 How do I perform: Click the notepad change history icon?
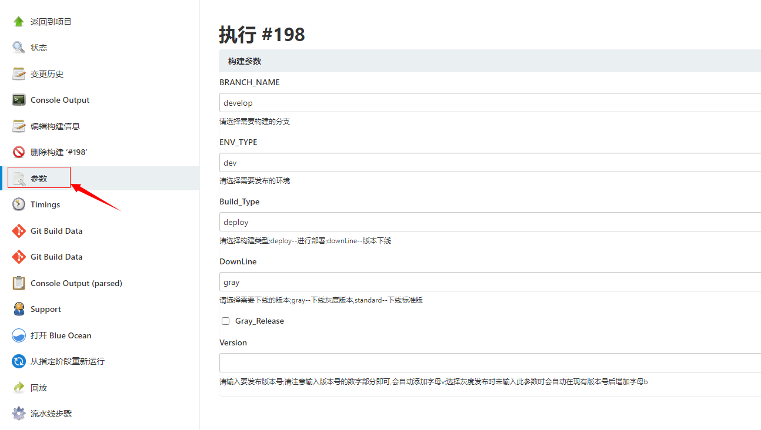(19, 74)
